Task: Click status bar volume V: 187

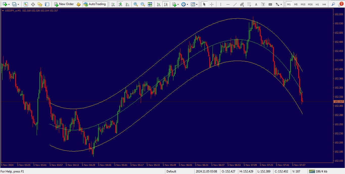Action: pyautogui.click(x=296, y=171)
